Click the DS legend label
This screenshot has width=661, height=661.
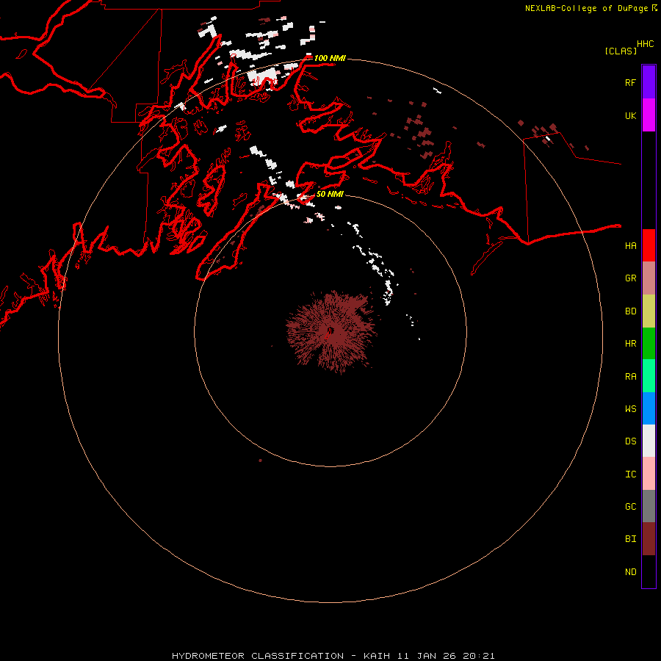click(x=630, y=441)
